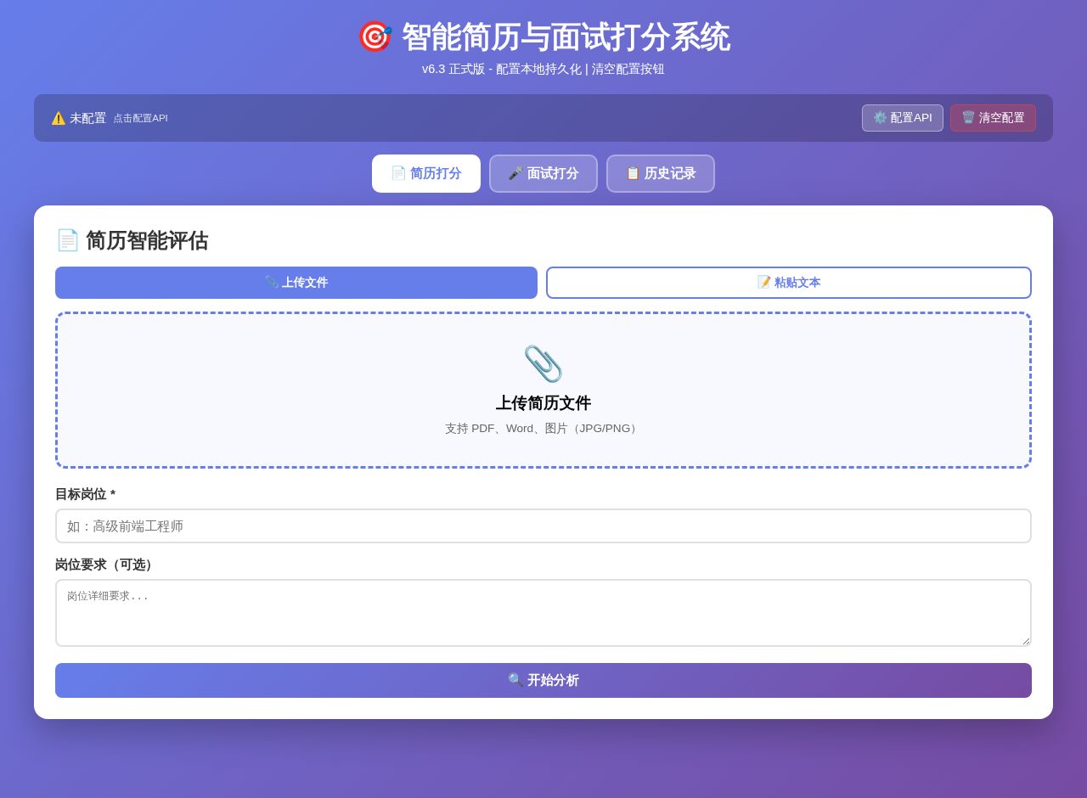Click the upload resume file dropzone
Image resolution: width=1087 pixels, height=798 pixels.
pyautogui.click(x=543, y=390)
